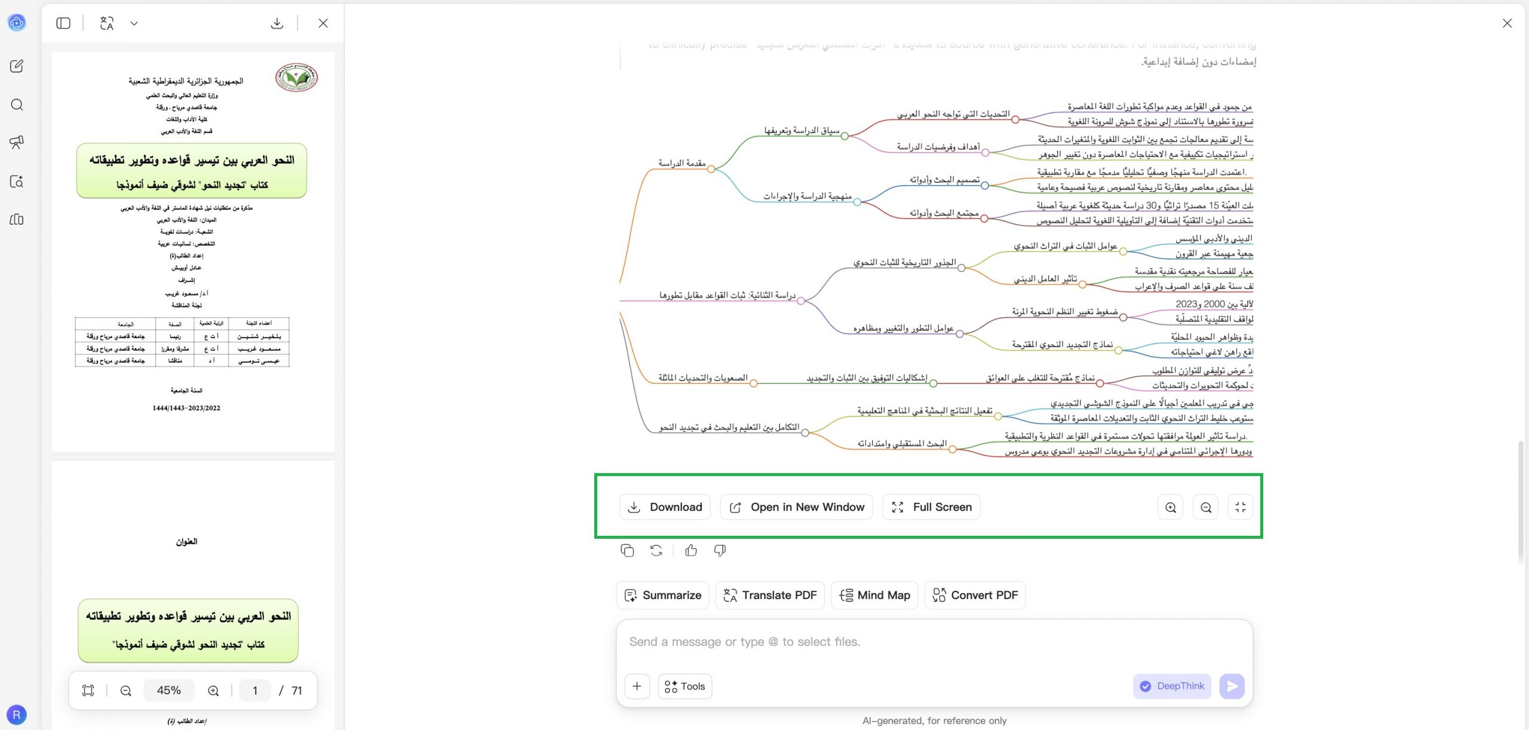Click mind map node 'مقدمة الدراسة'
Screen dimensions: 1529x730
[682, 163]
